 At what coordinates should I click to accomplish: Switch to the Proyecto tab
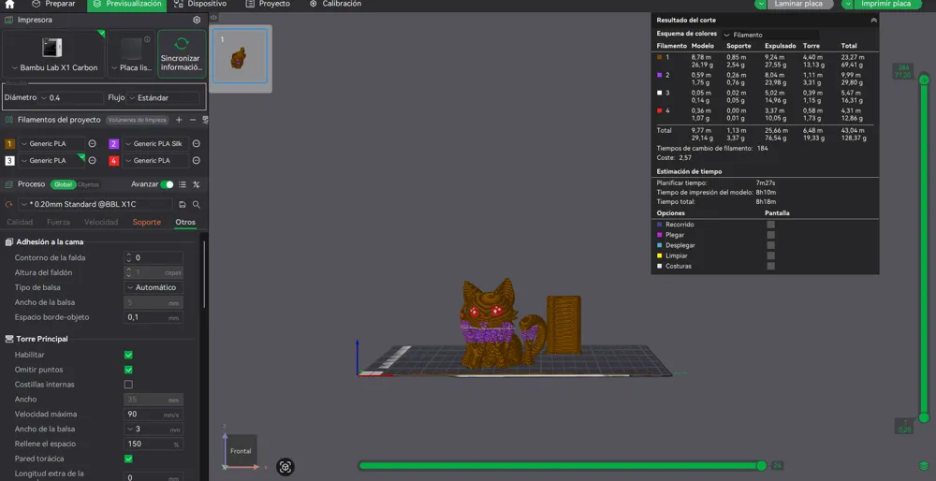268,4
